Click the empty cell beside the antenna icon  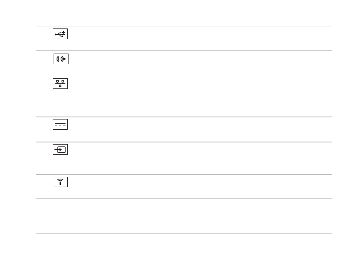coord(200,186)
